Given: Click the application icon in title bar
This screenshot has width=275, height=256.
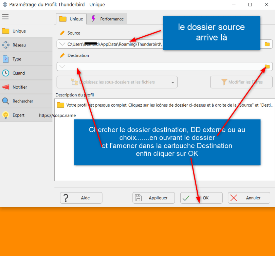Looking at the screenshot, I should coord(5,4).
